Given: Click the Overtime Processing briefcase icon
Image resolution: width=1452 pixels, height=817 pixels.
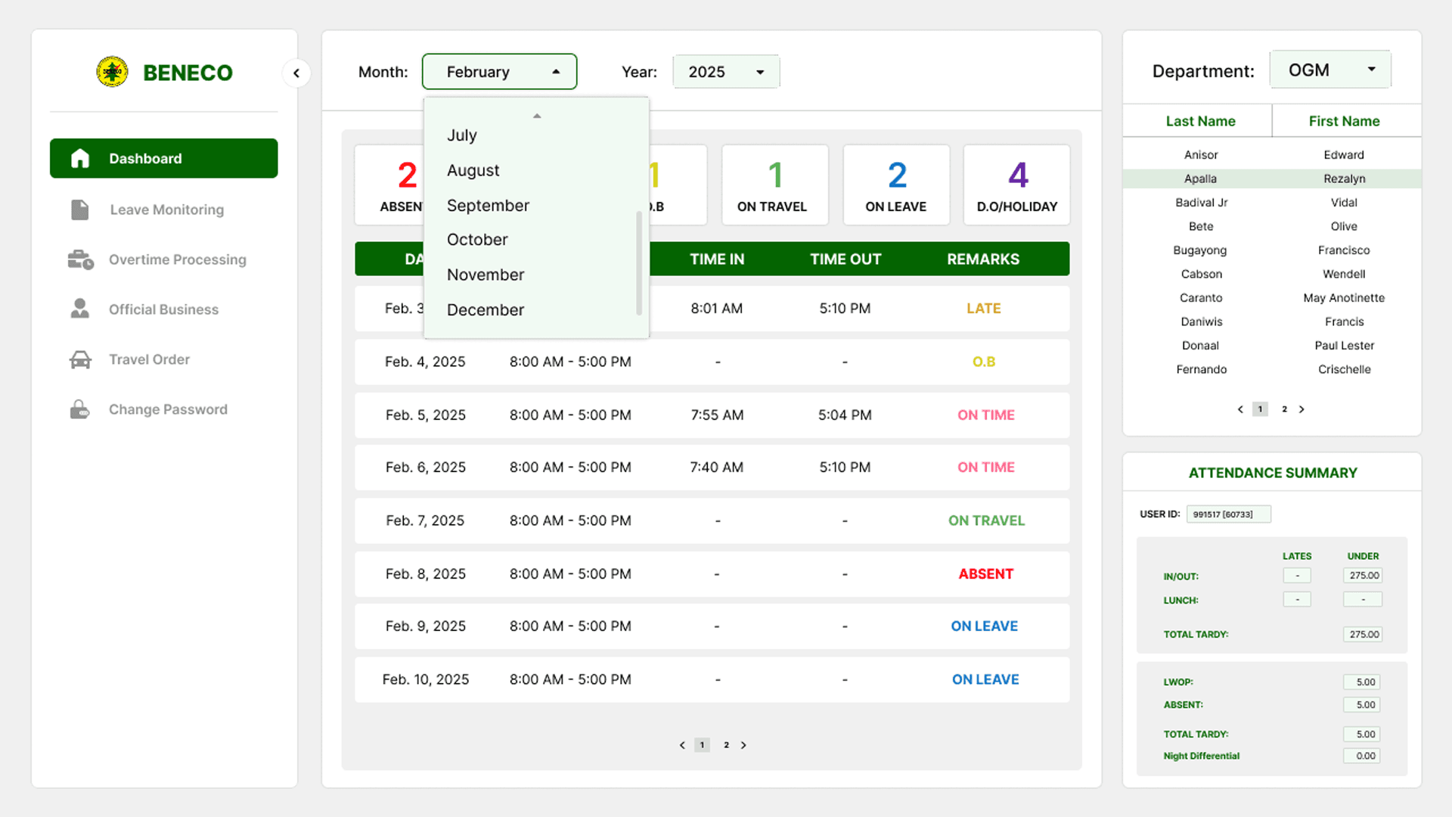Looking at the screenshot, I should coord(80,259).
